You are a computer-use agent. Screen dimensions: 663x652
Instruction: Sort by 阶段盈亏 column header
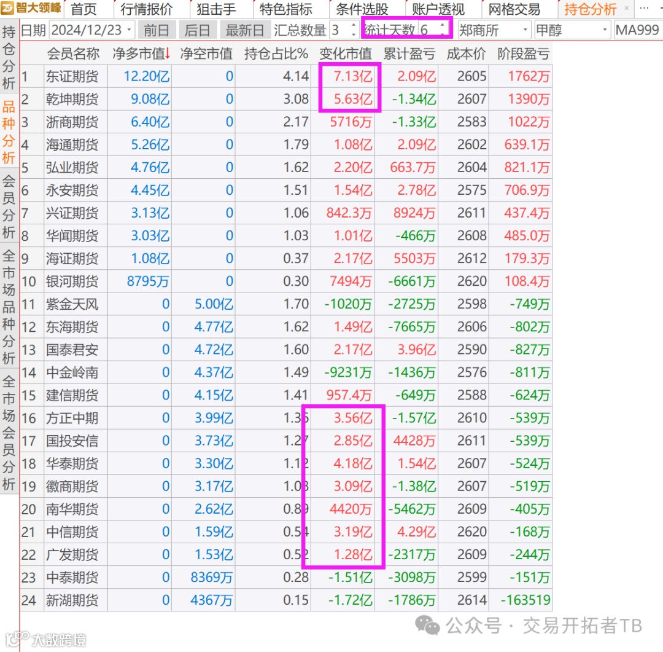(524, 53)
